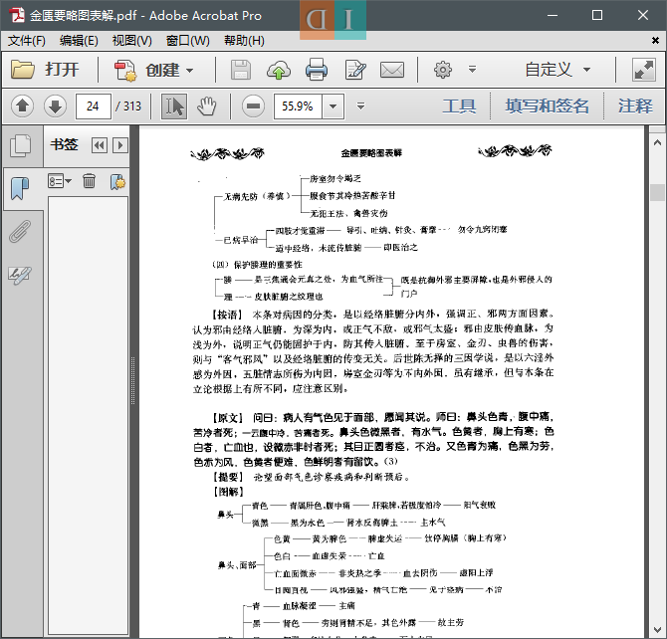The width and height of the screenshot is (667, 639).
Task: Click the Acrobat PDF icon in the title bar
Action: click(x=18, y=15)
